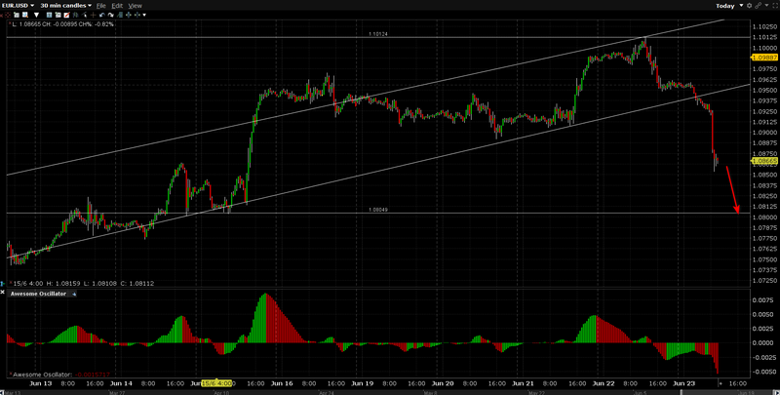Click the 1.10250 price axis label
The width and height of the screenshot is (780, 395).
click(765, 26)
